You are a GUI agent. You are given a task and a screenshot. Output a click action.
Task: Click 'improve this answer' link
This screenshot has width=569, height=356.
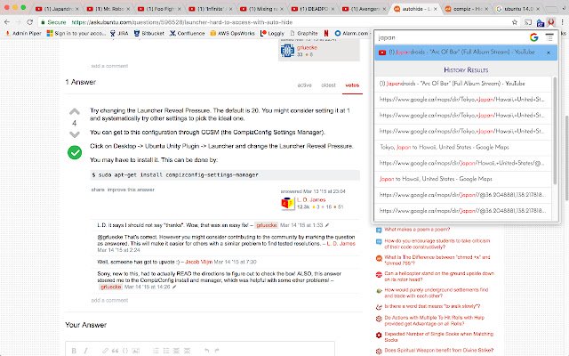(131, 190)
